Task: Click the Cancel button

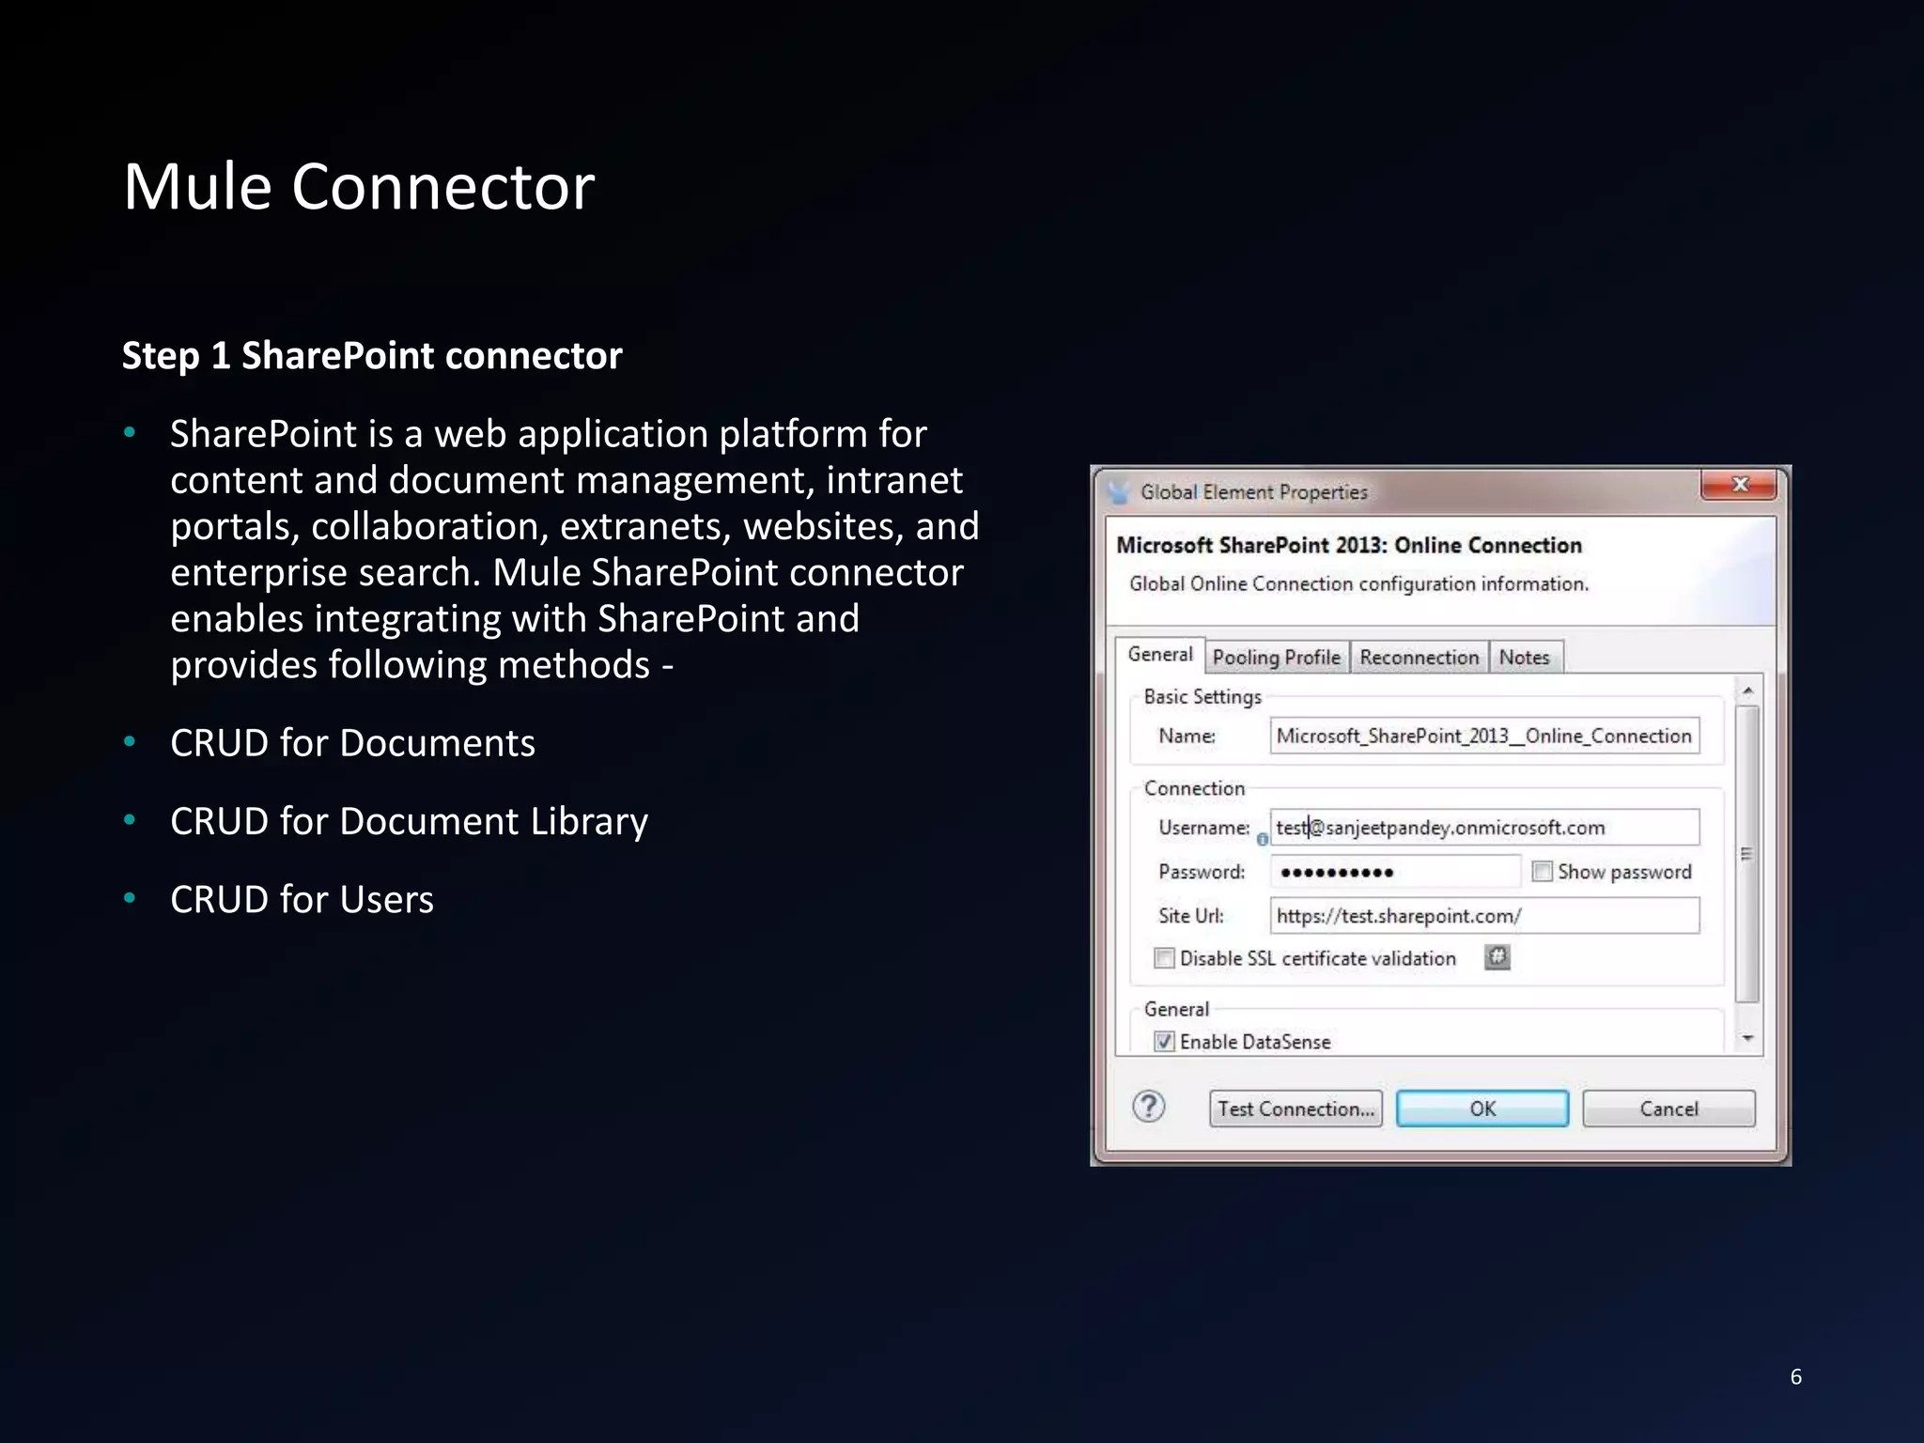Action: (x=1668, y=1109)
